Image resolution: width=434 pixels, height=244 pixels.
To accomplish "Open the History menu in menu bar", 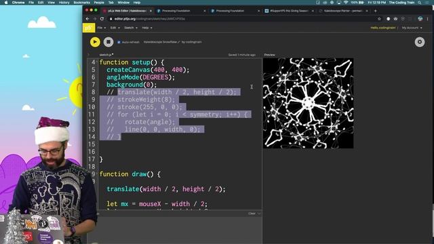I will (x=64, y=3).
